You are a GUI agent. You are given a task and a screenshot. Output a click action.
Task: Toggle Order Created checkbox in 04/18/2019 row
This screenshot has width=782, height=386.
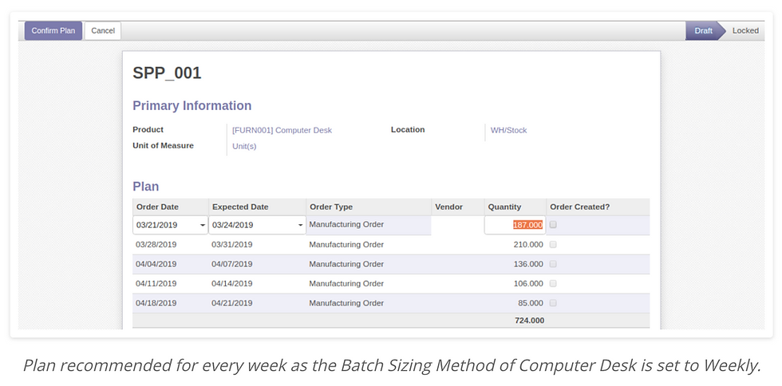(553, 303)
